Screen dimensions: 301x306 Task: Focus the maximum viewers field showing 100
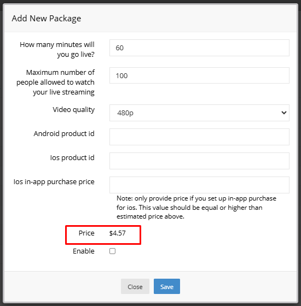point(199,75)
